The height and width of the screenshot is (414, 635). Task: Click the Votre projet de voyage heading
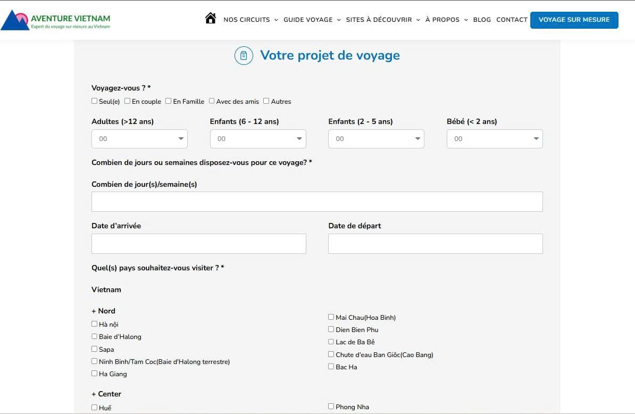coord(330,55)
